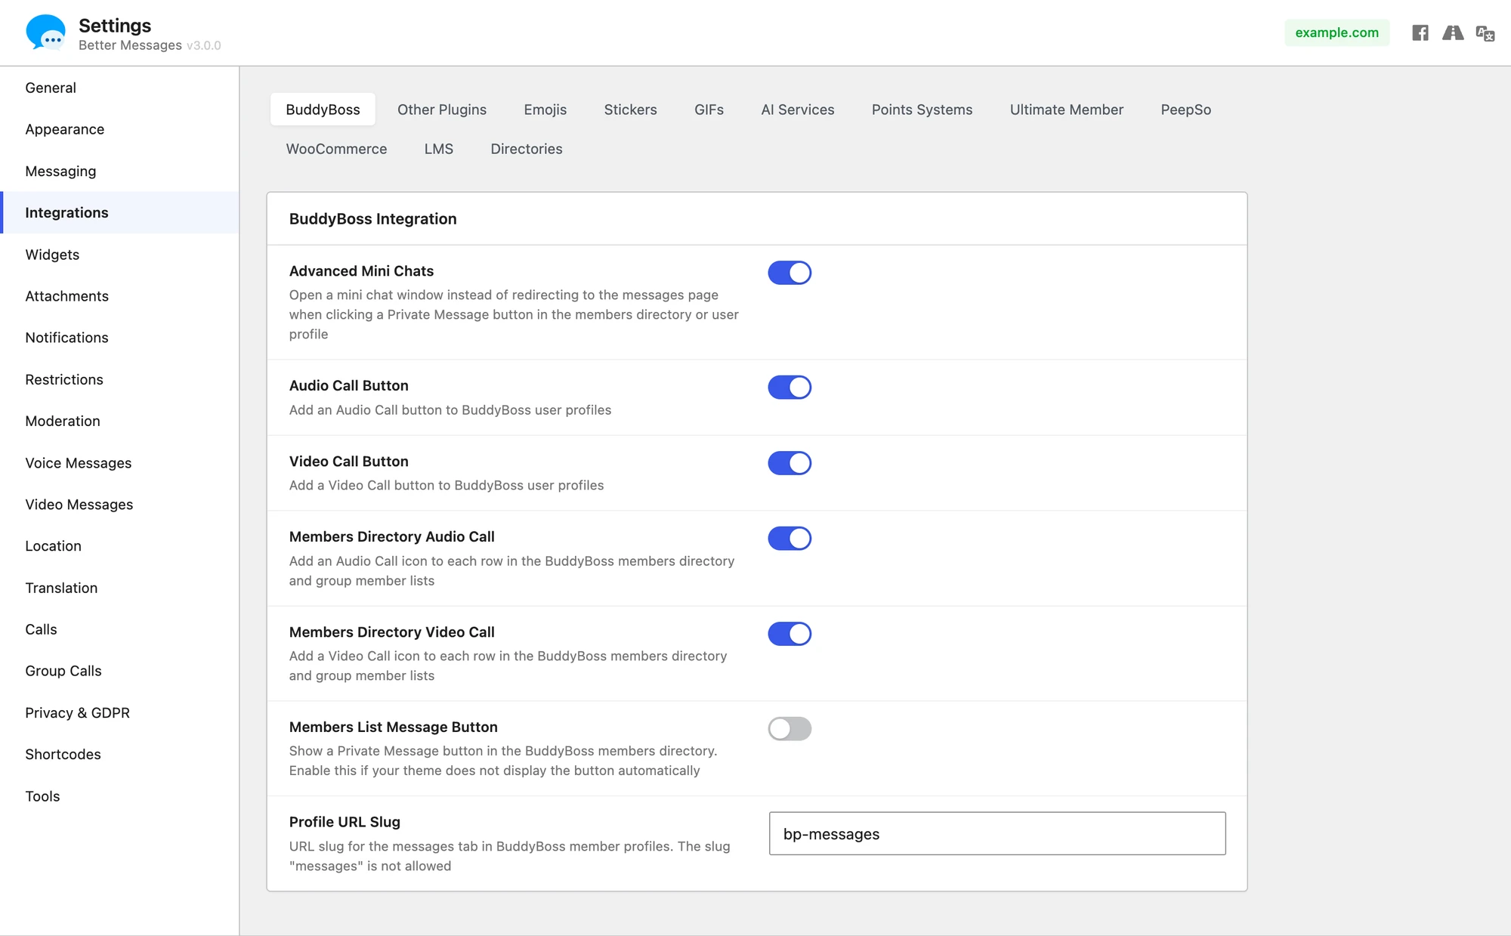Click the Advanced Mini Chats label
Viewport: 1511px width, 936px height.
361,271
